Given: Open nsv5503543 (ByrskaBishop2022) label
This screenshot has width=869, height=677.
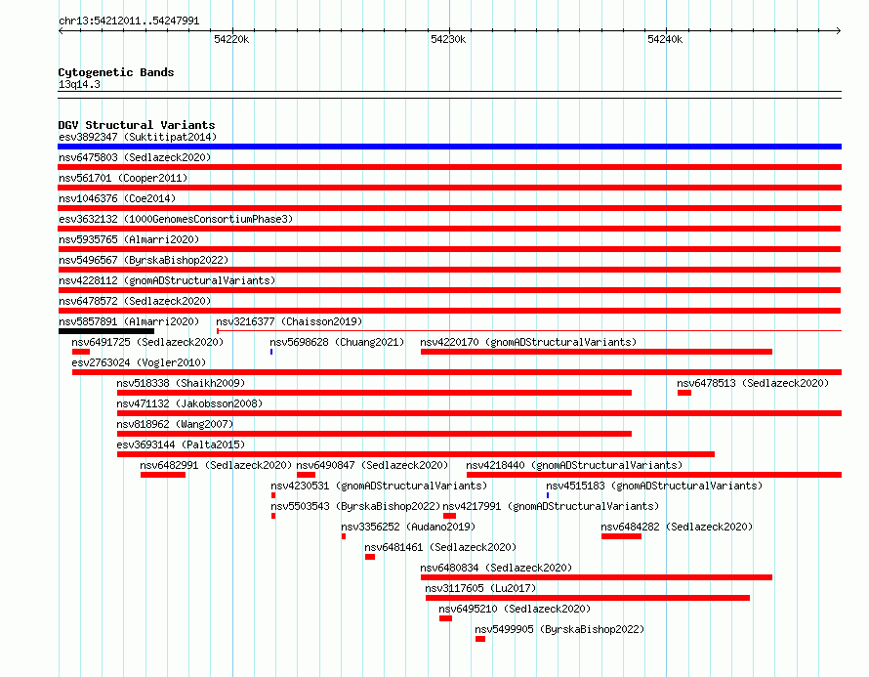Looking at the screenshot, I should pyautogui.click(x=355, y=506).
